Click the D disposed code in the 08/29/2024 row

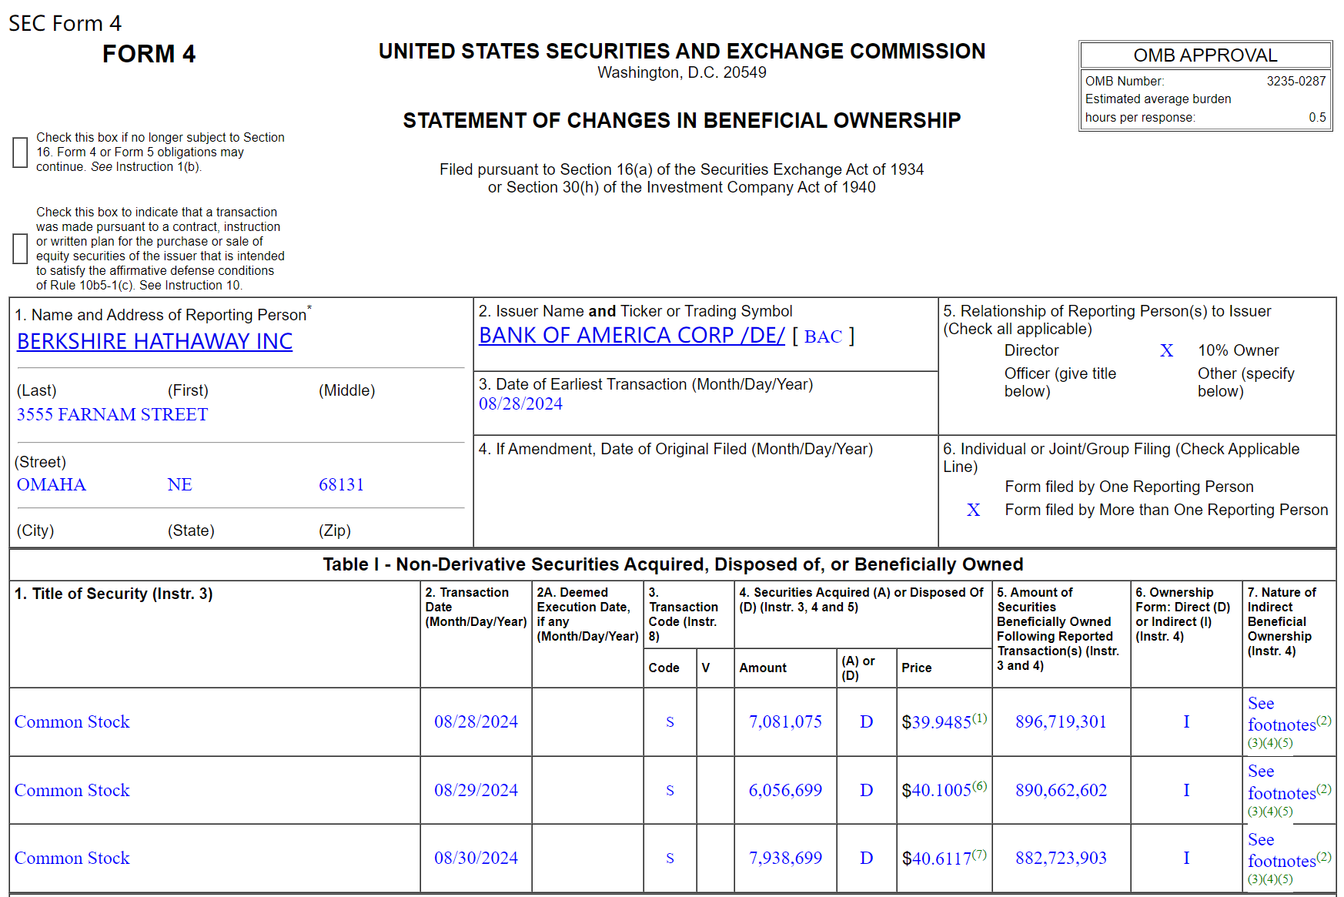tap(866, 790)
